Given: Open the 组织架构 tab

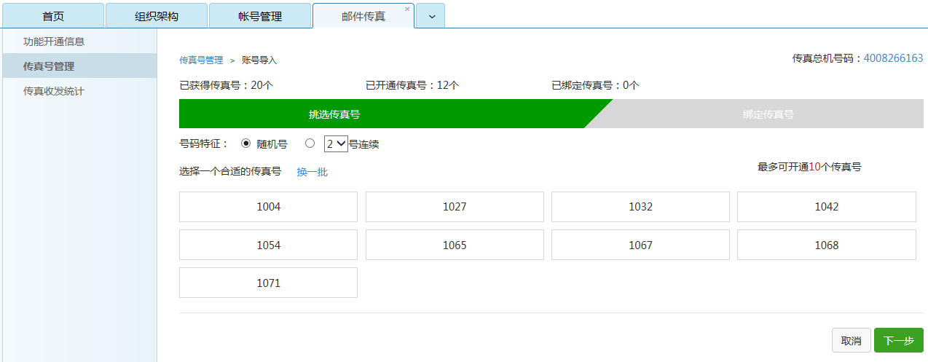Looking at the screenshot, I should coord(157,16).
